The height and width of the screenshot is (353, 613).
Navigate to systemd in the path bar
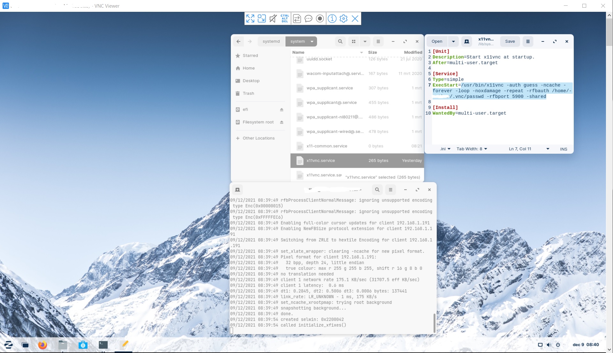point(271,41)
